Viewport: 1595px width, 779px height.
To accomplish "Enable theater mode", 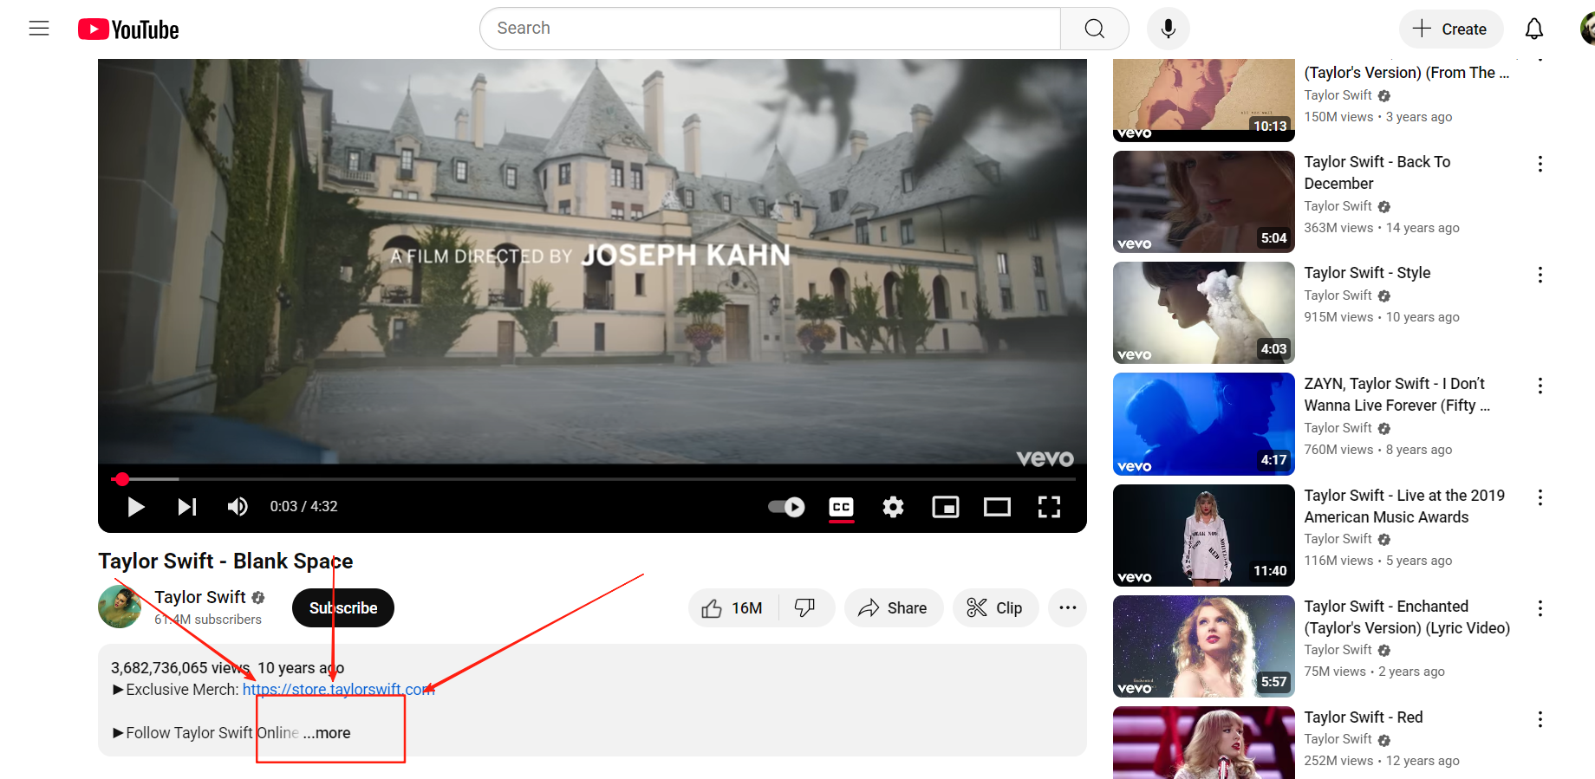I will [x=997, y=507].
